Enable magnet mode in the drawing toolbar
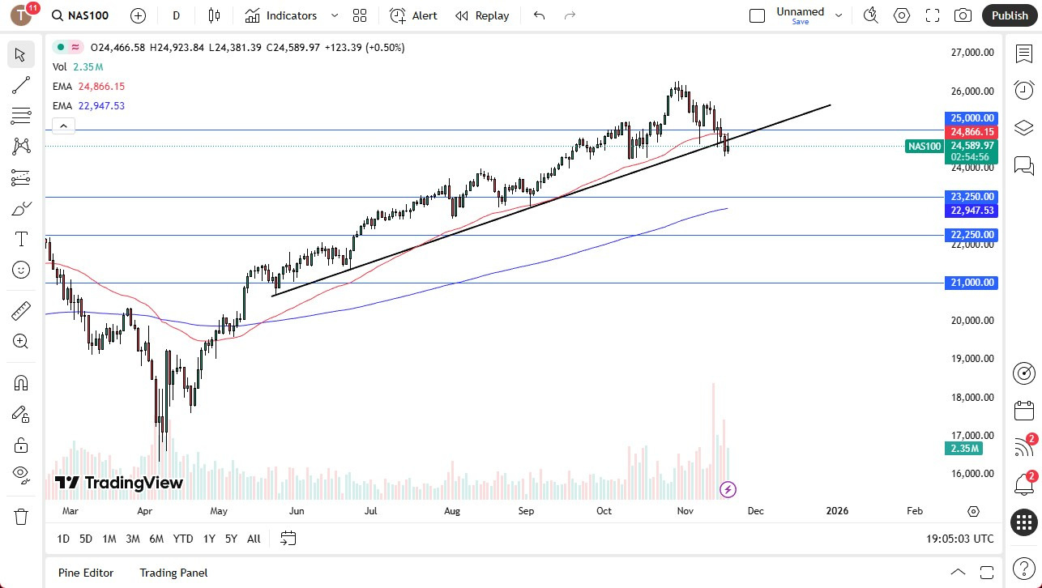Image resolution: width=1042 pixels, height=588 pixels. point(20,382)
